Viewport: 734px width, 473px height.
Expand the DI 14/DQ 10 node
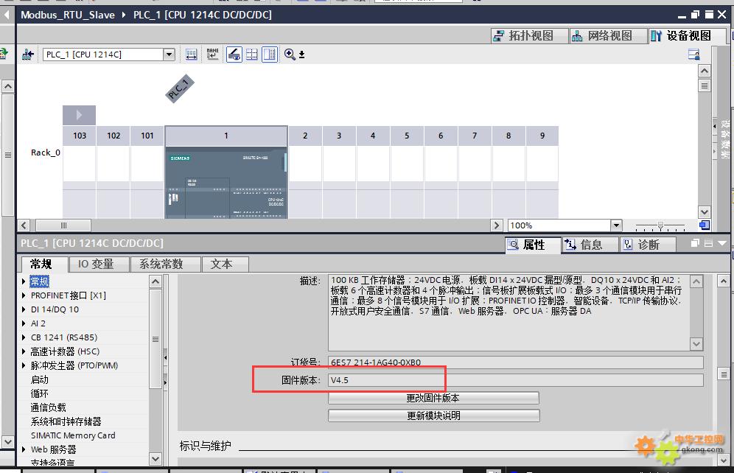24,309
